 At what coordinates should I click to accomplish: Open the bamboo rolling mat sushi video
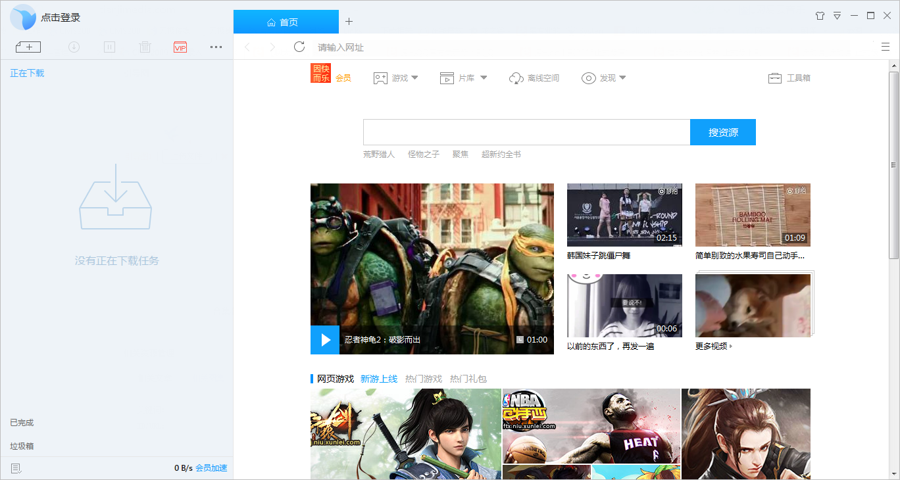753,215
